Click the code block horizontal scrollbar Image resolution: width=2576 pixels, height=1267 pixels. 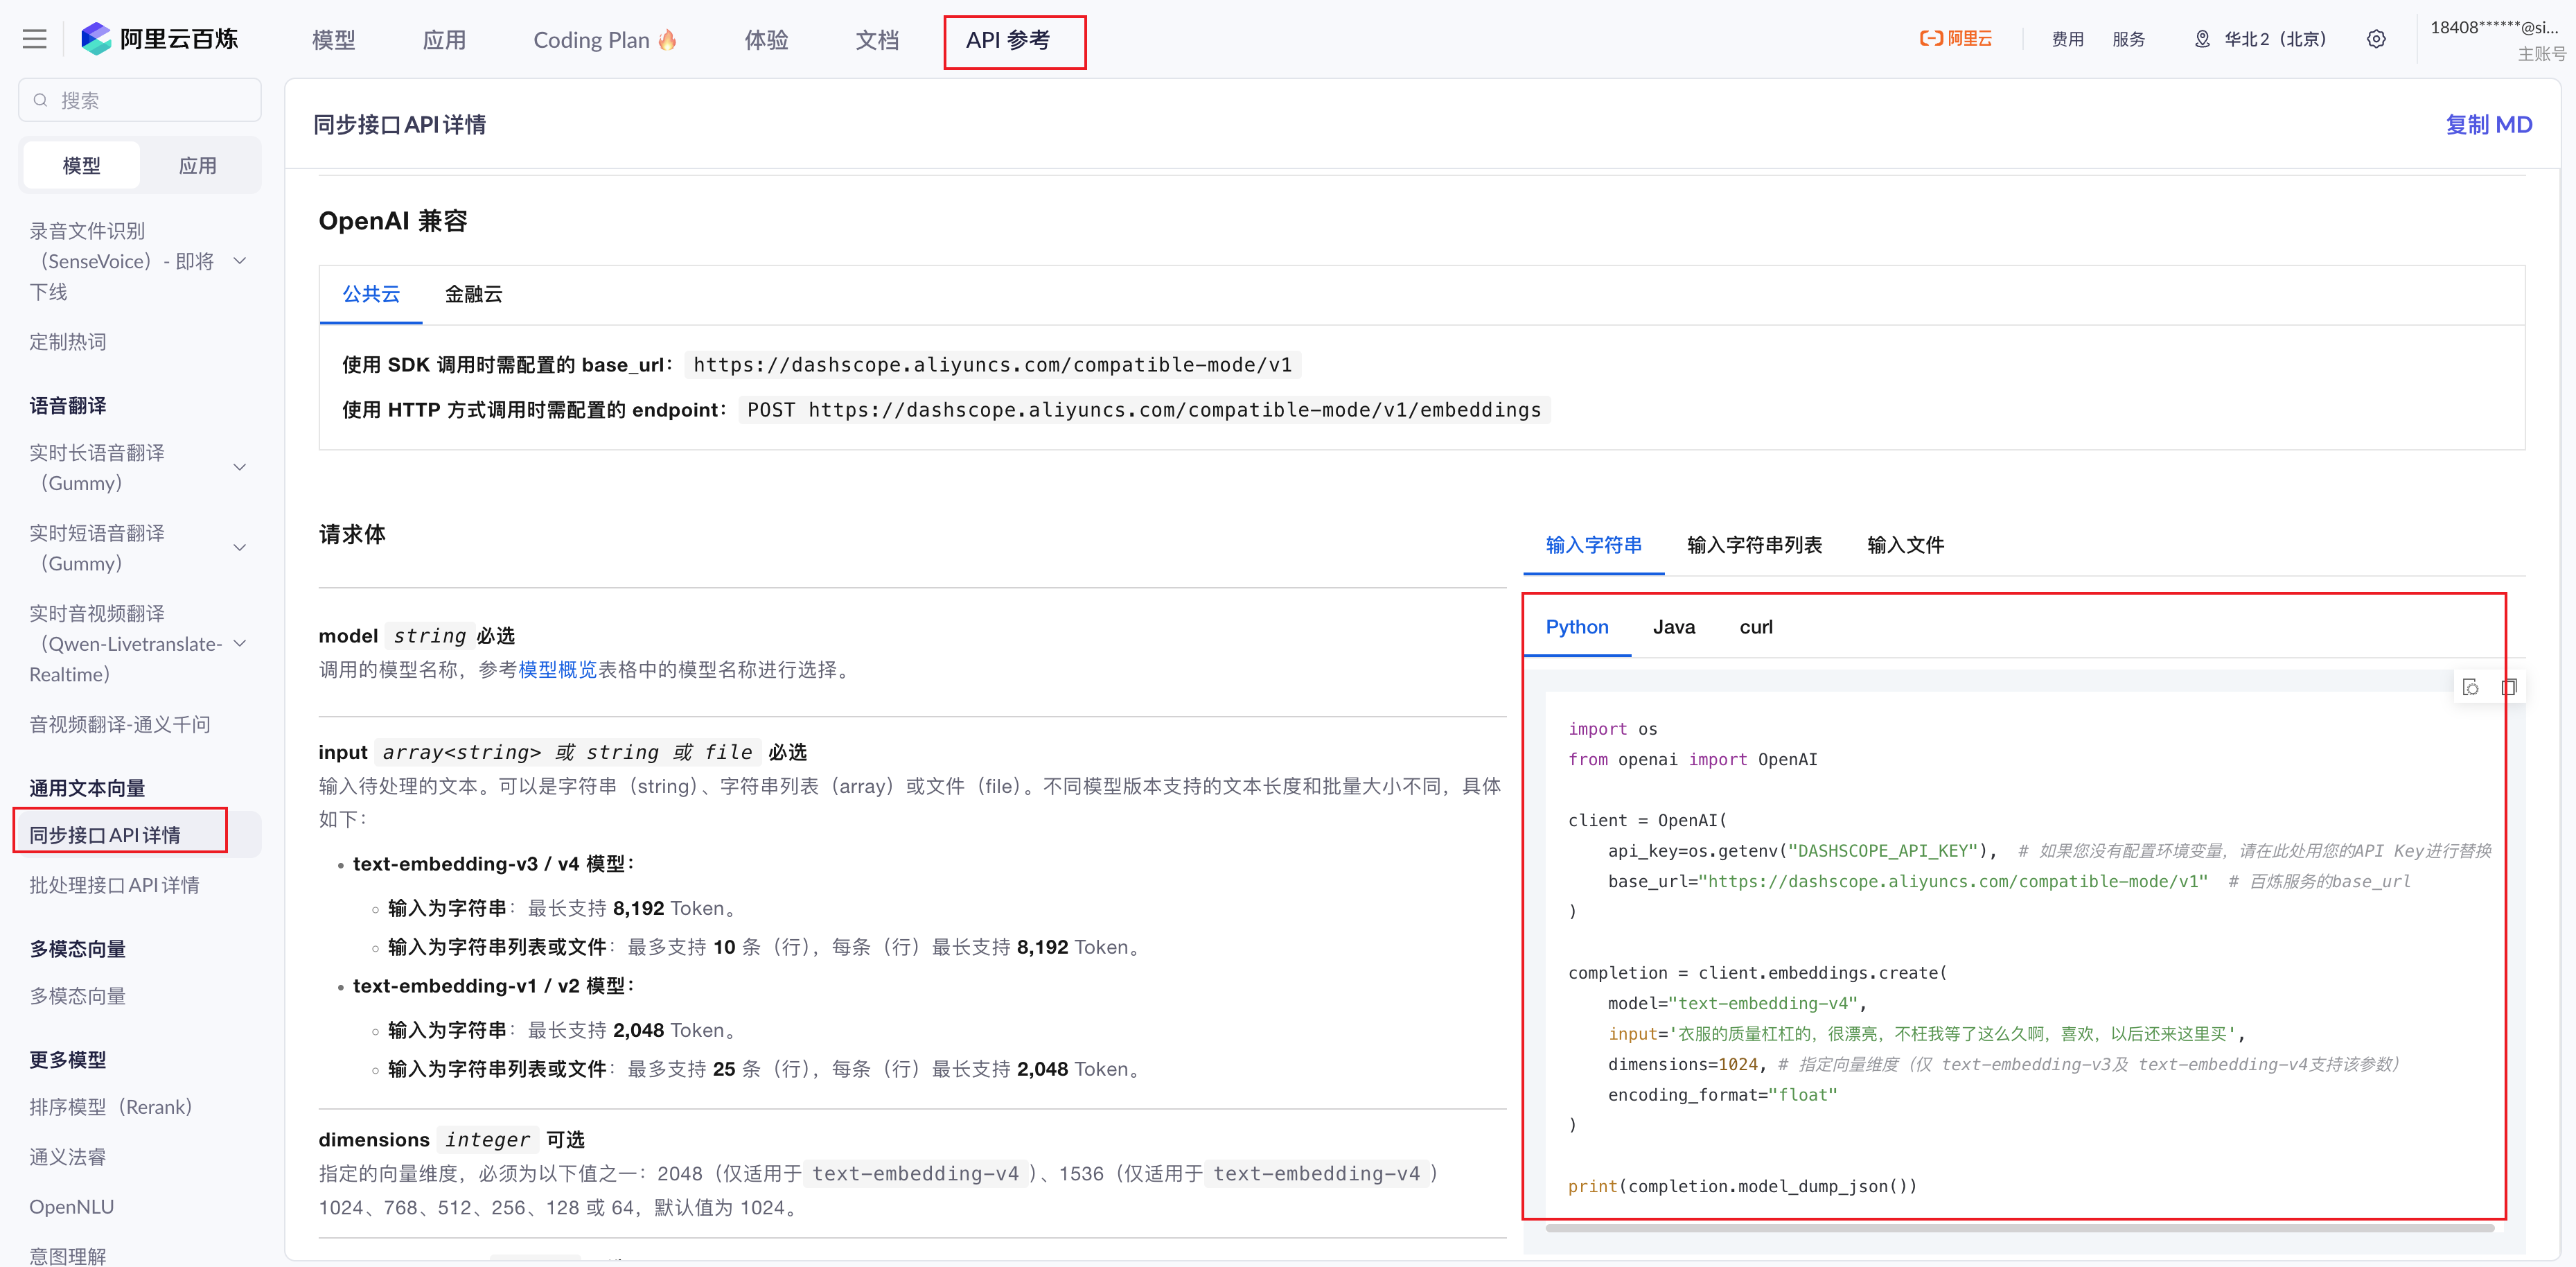pyautogui.click(x=2020, y=1228)
